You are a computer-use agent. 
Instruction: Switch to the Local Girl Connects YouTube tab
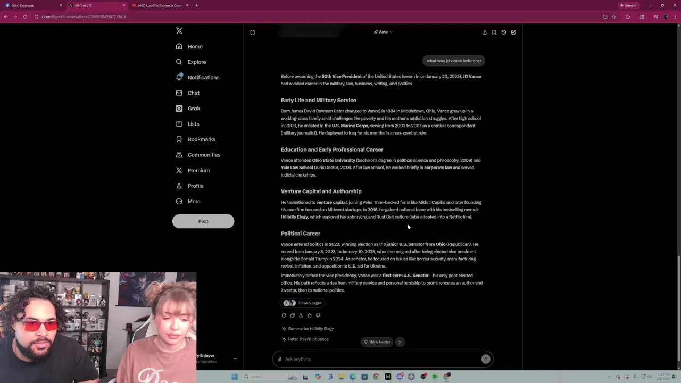pyautogui.click(x=160, y=5)
